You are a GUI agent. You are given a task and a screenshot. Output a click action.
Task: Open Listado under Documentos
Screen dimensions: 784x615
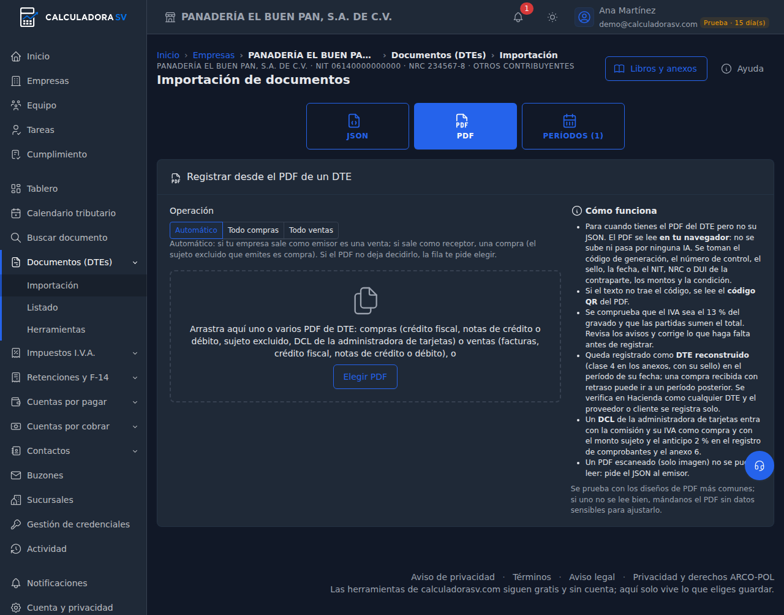coord(73,307)
